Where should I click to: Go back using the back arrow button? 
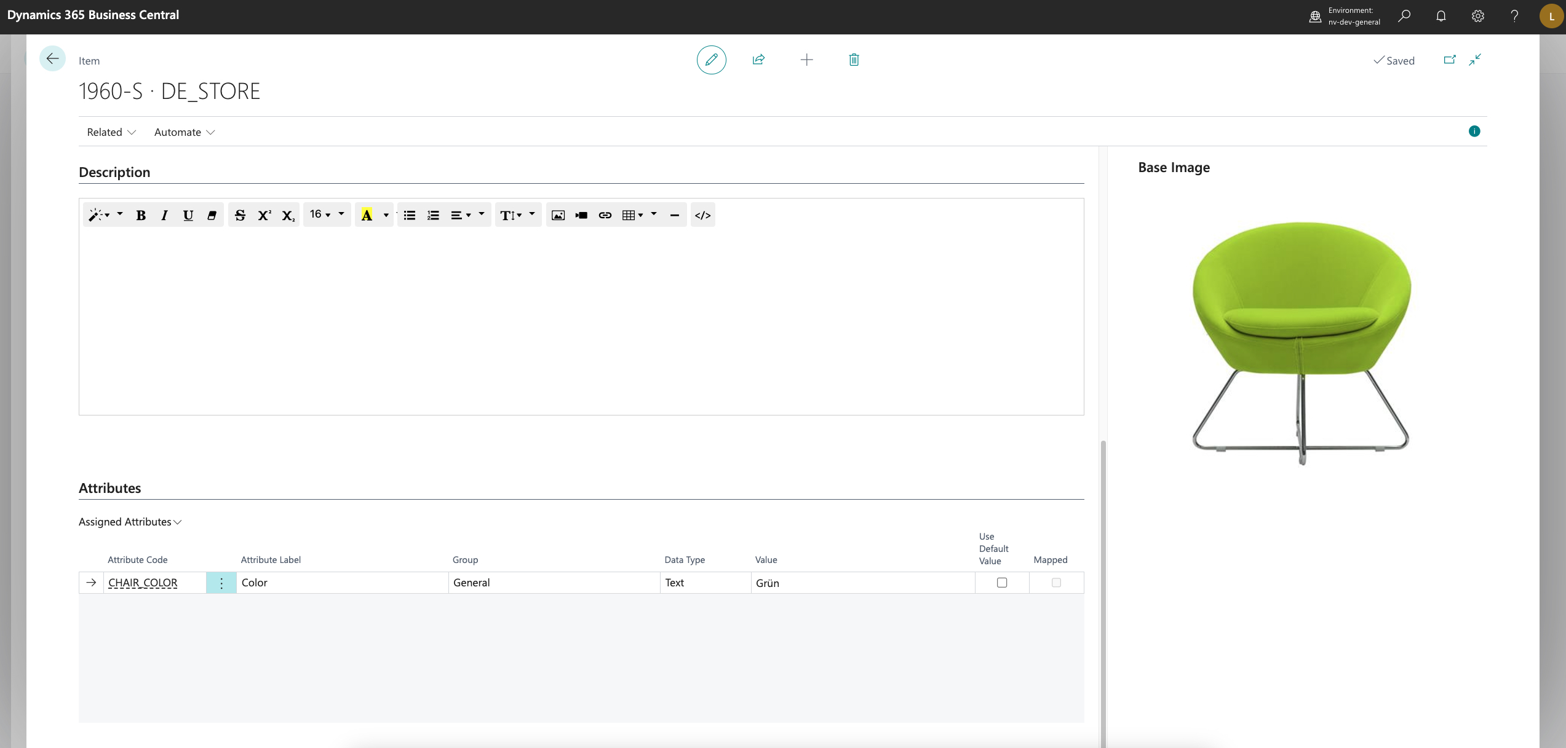52,59
